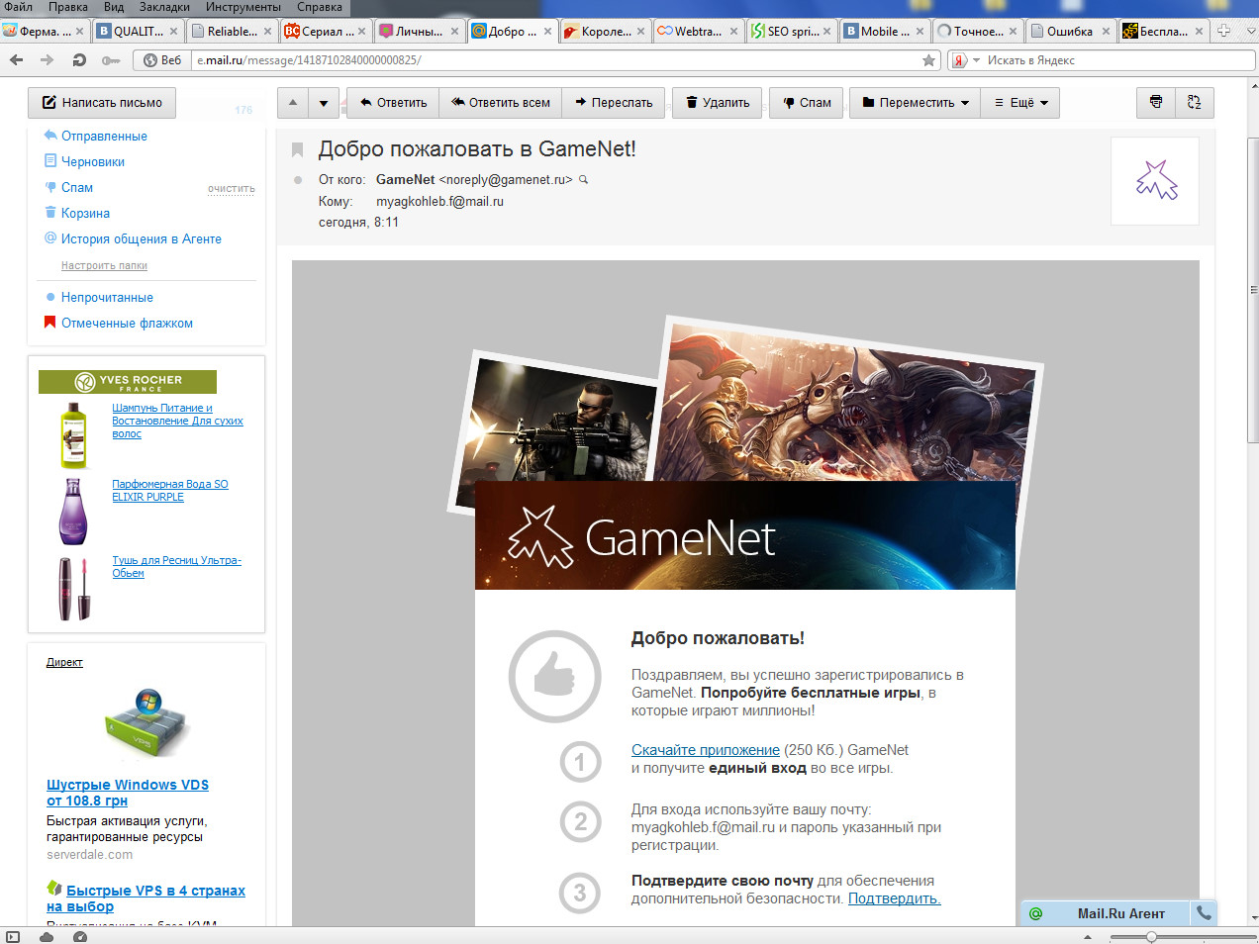Bookmark the page with the star icon
This screenshot has width=1259, height=944.
[x=928, y=60]
